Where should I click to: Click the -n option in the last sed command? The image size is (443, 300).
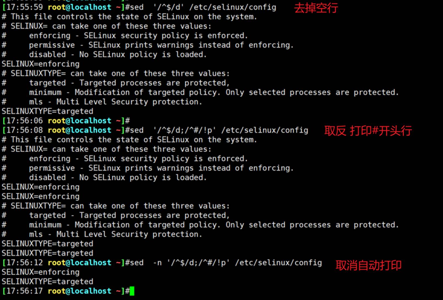coord(157,263)
